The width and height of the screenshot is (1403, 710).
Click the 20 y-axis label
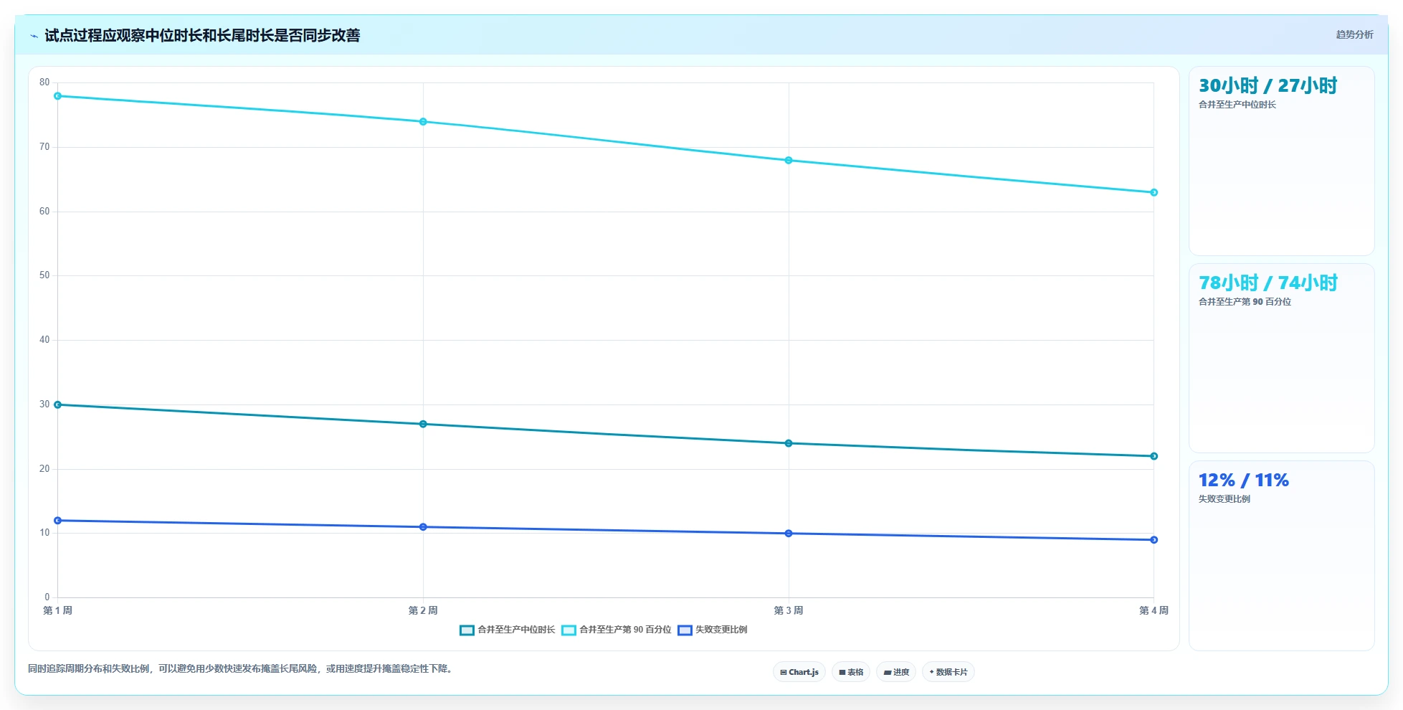point(44,469)
